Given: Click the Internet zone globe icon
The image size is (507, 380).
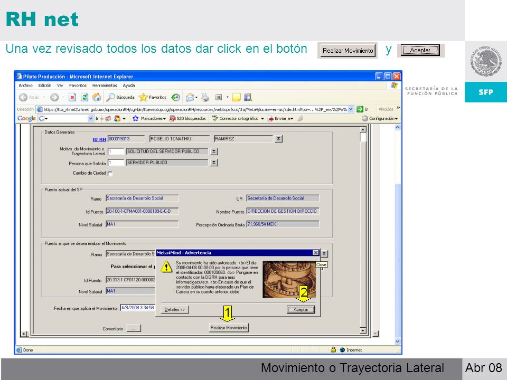Looking at the screenshot, I should 342,350.
